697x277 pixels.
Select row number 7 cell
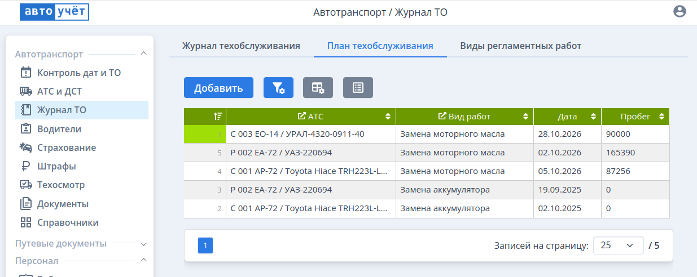click(x=205, y=134)
